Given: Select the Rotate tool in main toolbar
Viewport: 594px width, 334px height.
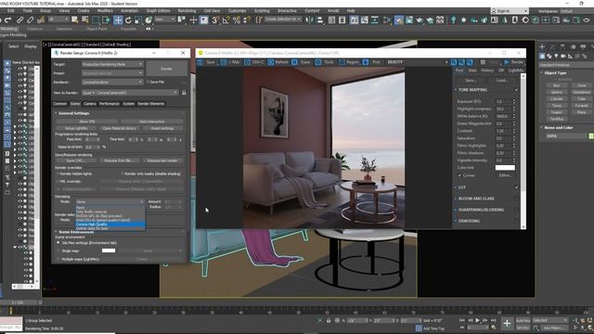Looking at the screenshot, I should coord(128,20).
